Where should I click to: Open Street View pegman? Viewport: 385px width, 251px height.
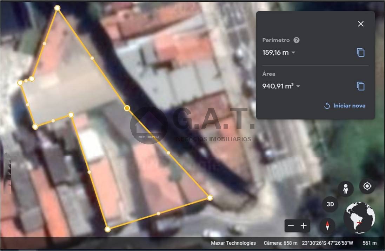tap(346, 189)
